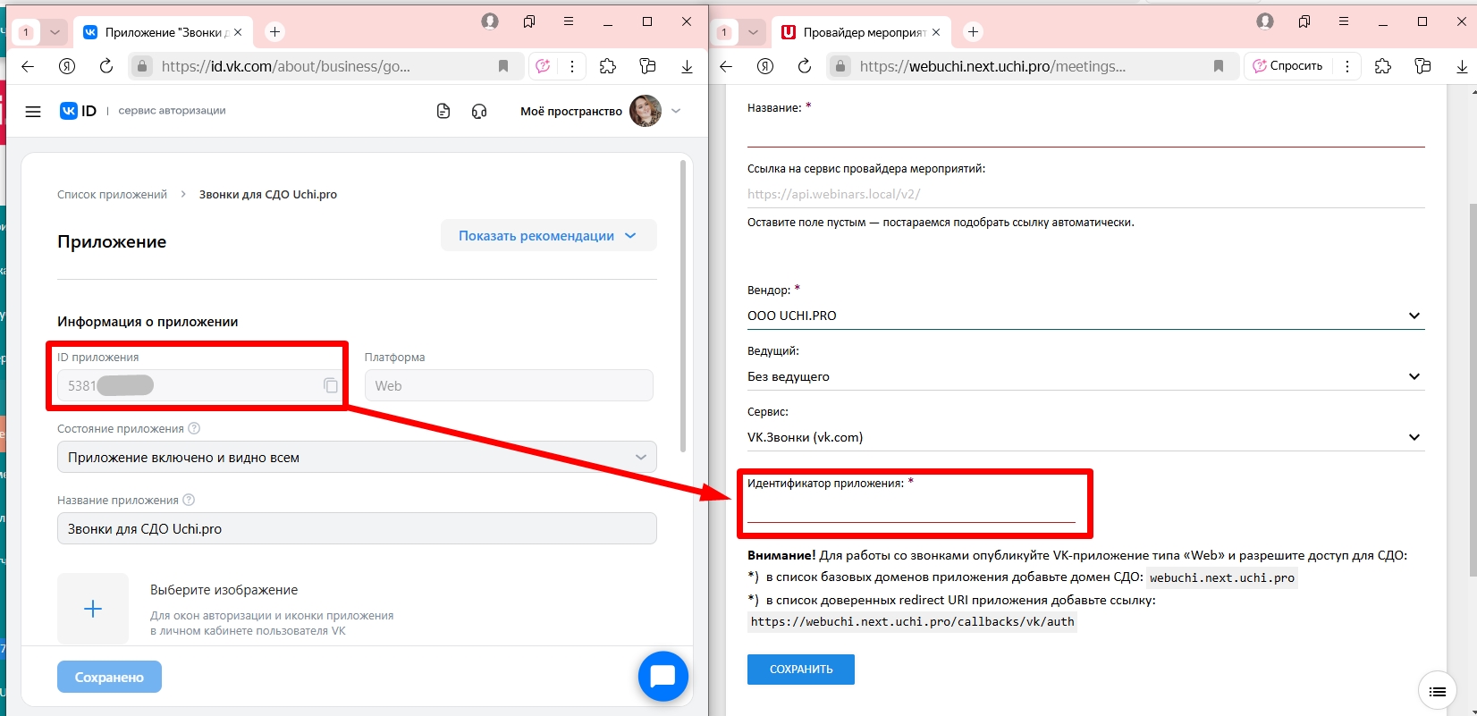Screen dimensions: 1477x716
Task: Open tab counter badge in right browser
Action: point(724,32)
